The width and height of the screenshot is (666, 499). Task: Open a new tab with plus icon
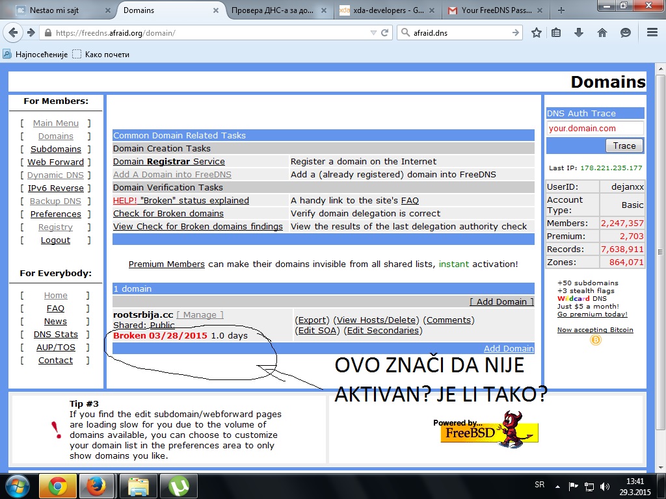pyautogui.click(x=561, y=10)
